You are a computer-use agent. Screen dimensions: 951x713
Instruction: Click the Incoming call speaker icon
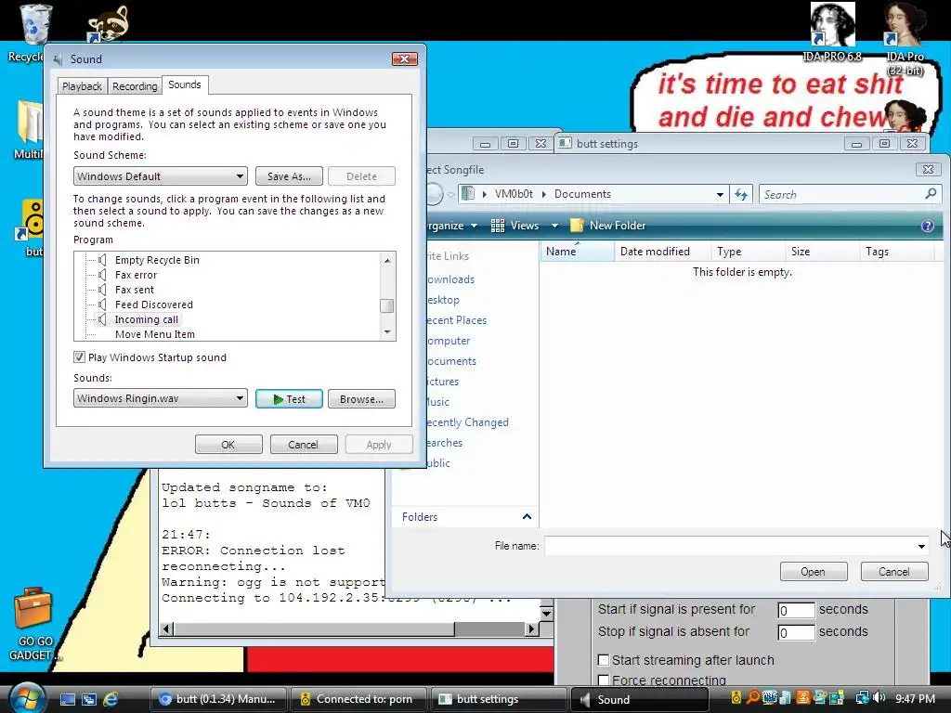(102, 319)
